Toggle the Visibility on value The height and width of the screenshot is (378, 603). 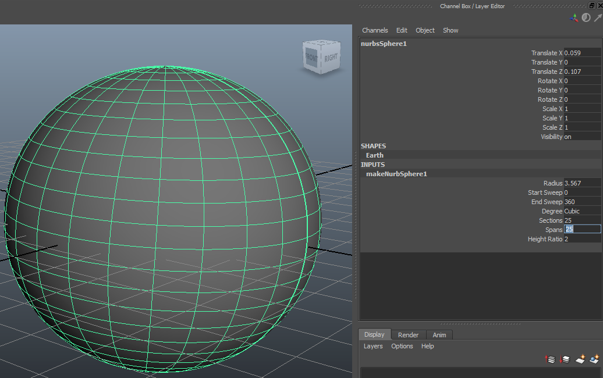point(582,137)
